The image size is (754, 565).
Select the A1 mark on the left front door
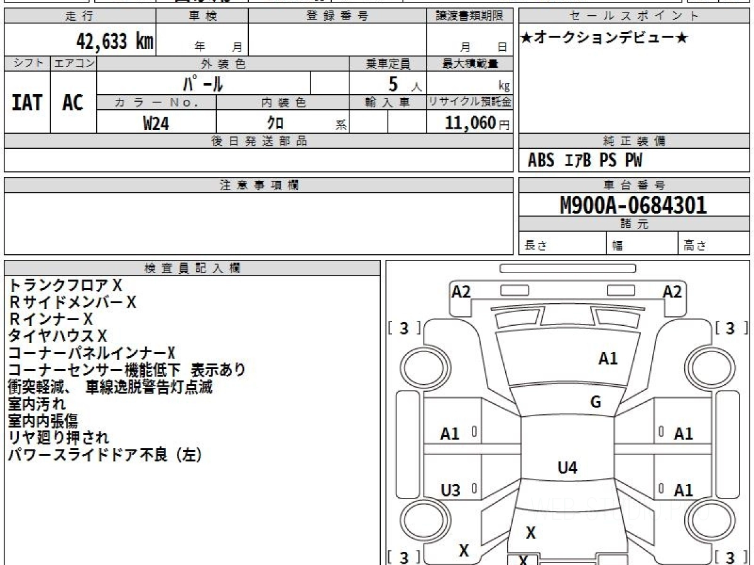pyautogui.click(x=450, y=433)
